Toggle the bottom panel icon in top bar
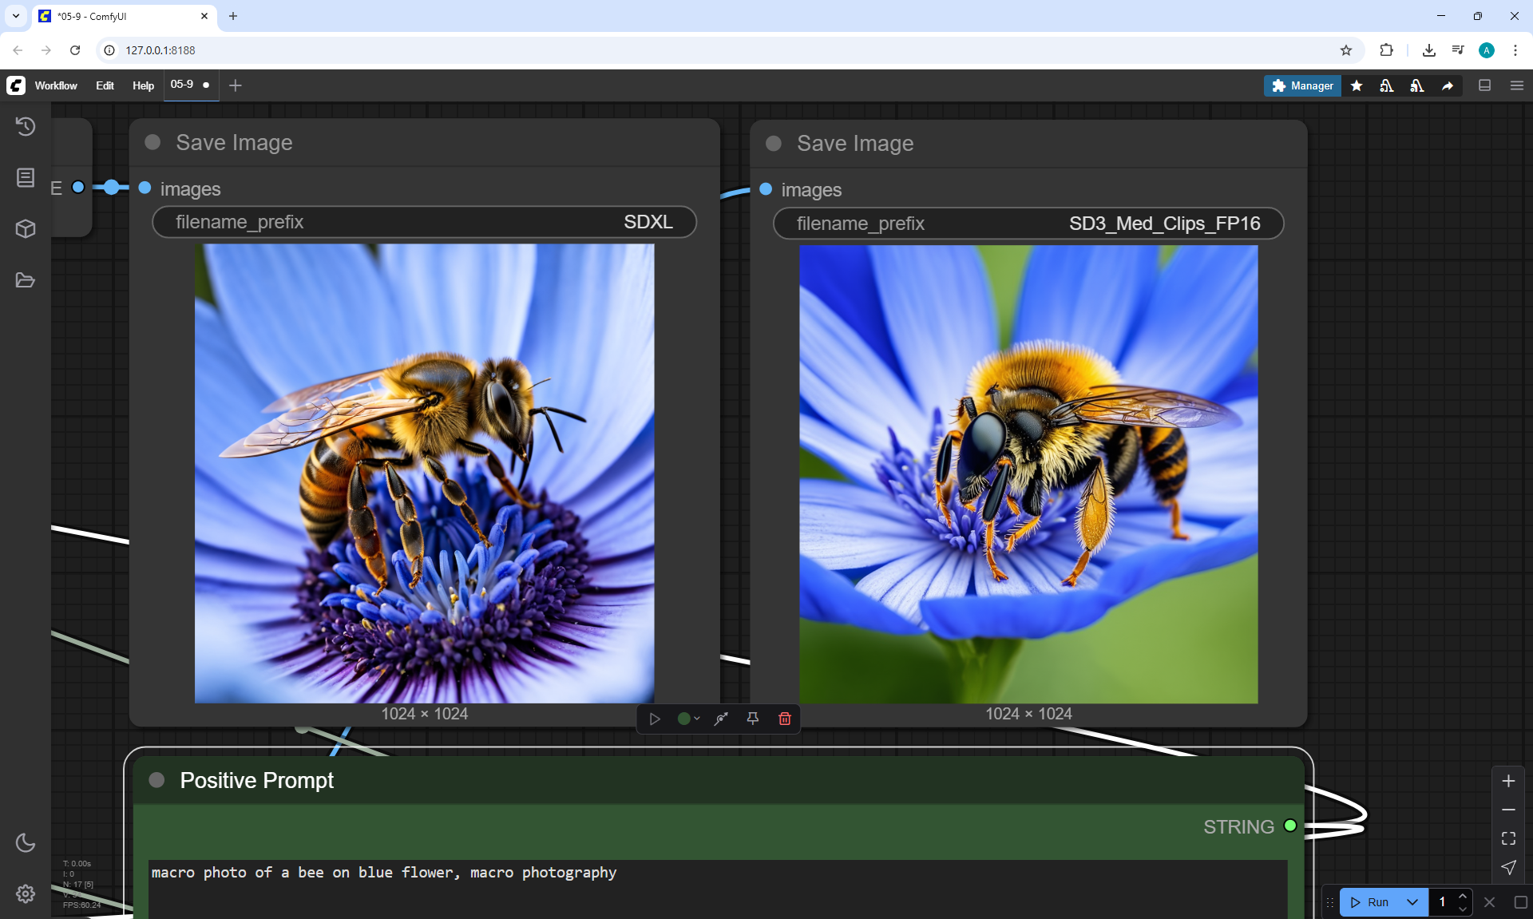This screenshot has height=919, width=1533. click(x=1484, y=85)
